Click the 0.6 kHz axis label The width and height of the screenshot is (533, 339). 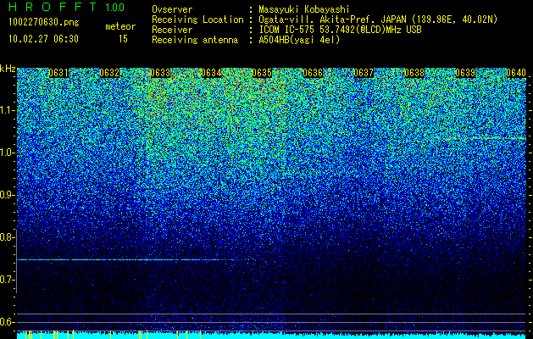pyautogui.click(x=6, y=322)
